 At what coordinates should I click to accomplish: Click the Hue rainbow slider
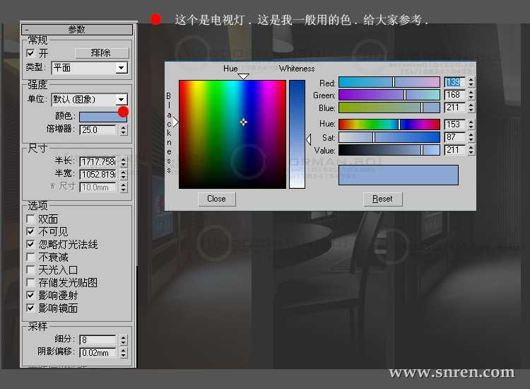(x=389, y=124)
